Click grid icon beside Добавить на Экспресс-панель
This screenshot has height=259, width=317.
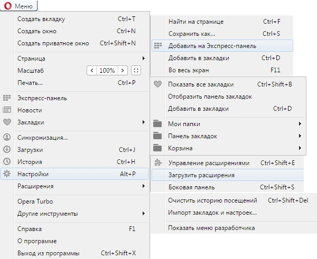[157, 45]
